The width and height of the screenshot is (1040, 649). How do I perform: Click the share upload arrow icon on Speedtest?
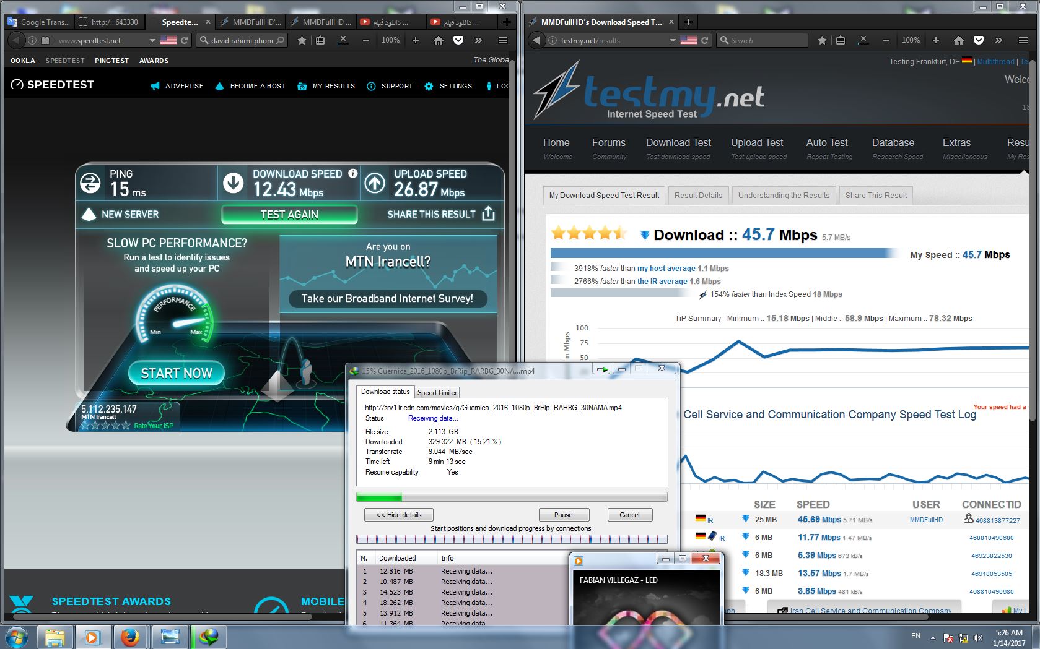(488, 213)
